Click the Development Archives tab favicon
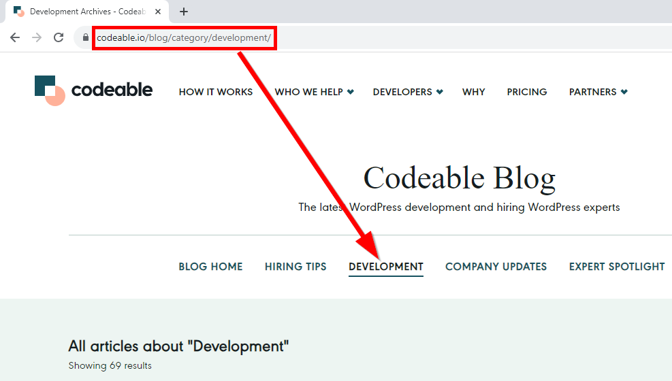This screenshot has height=381, width=672. tap(19, 12)
